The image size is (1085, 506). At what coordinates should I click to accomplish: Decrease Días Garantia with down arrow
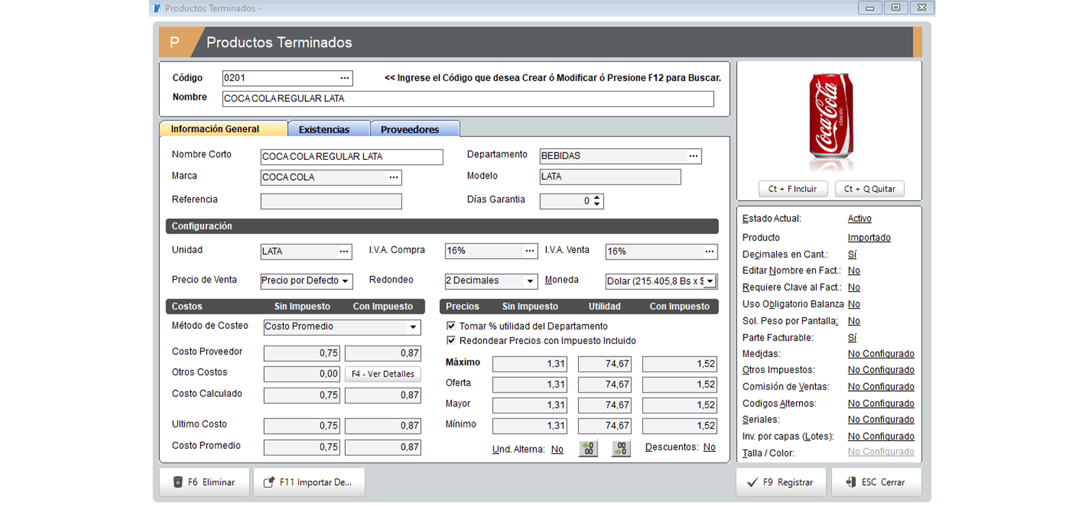[x=597, y=205]
